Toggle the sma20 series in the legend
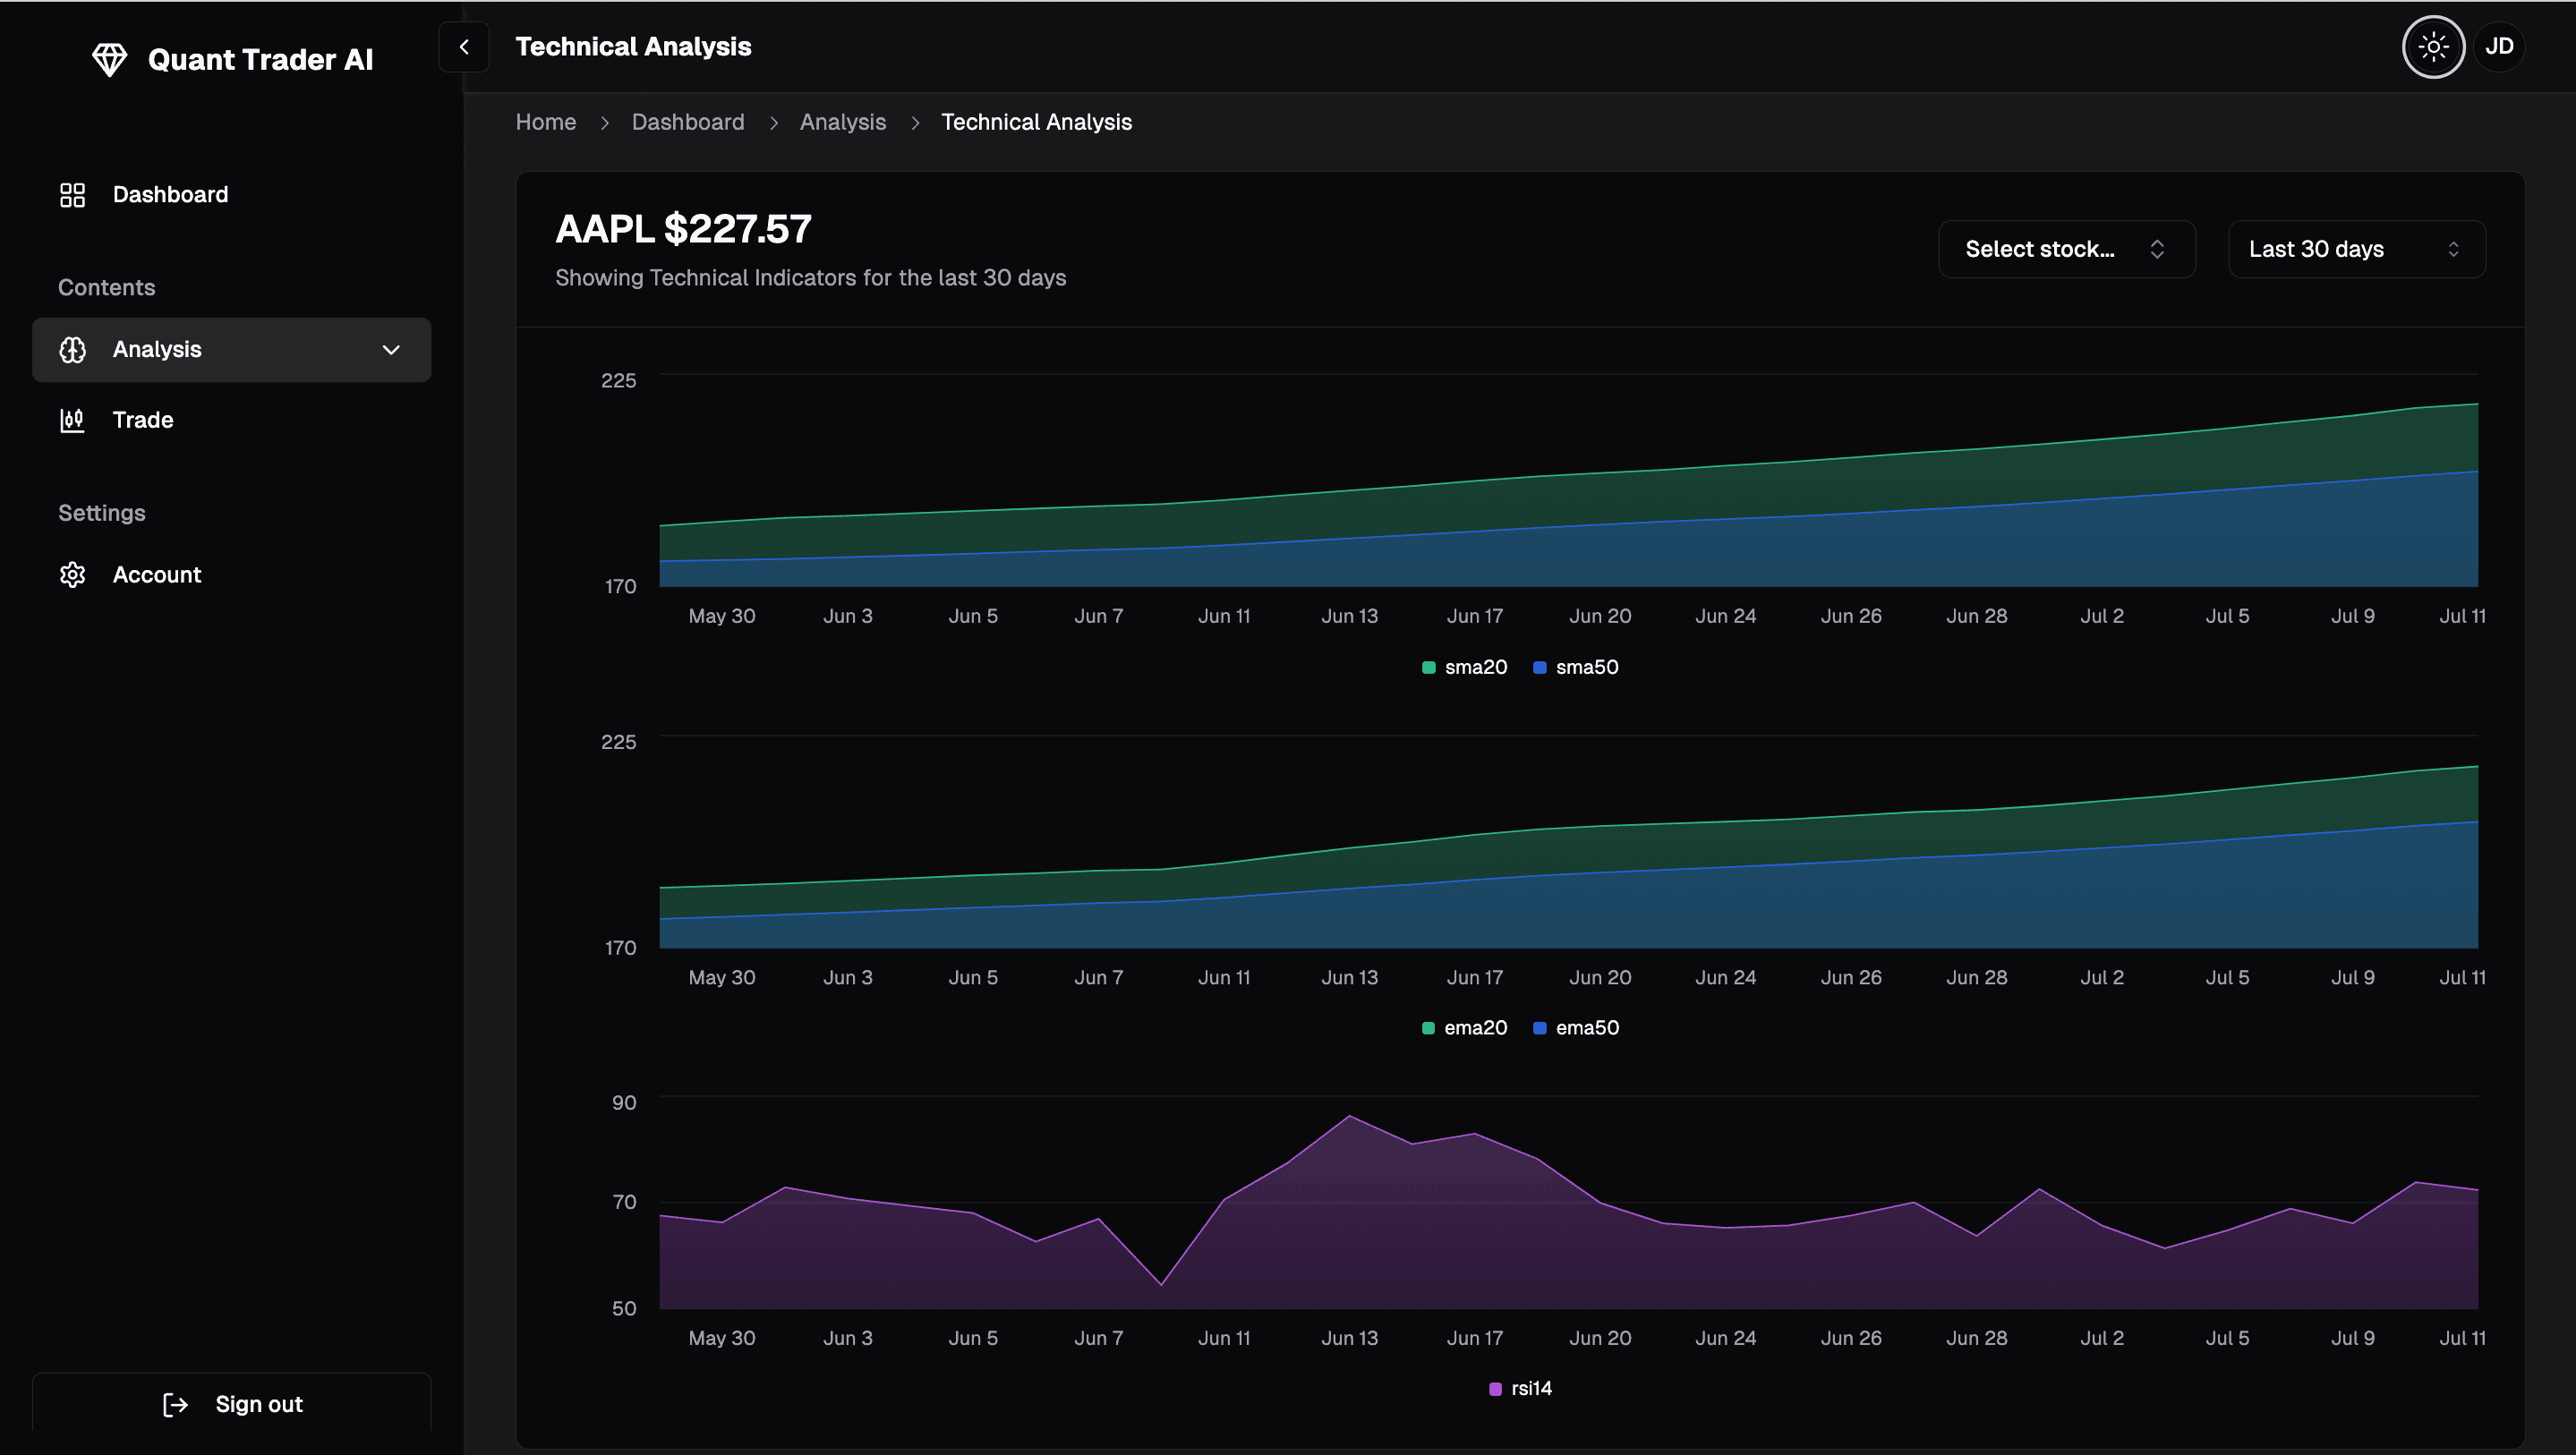Viewport: 2576px width, 1455px height. (x=1464, y=667)
